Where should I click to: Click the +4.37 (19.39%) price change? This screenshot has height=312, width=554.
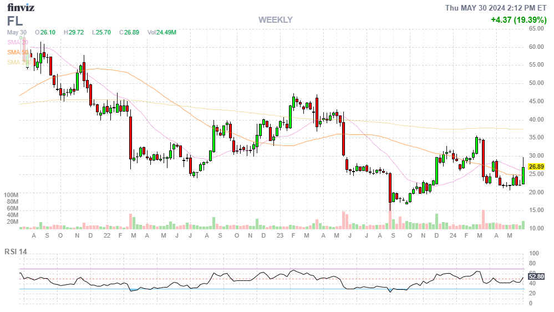[519, 20]
